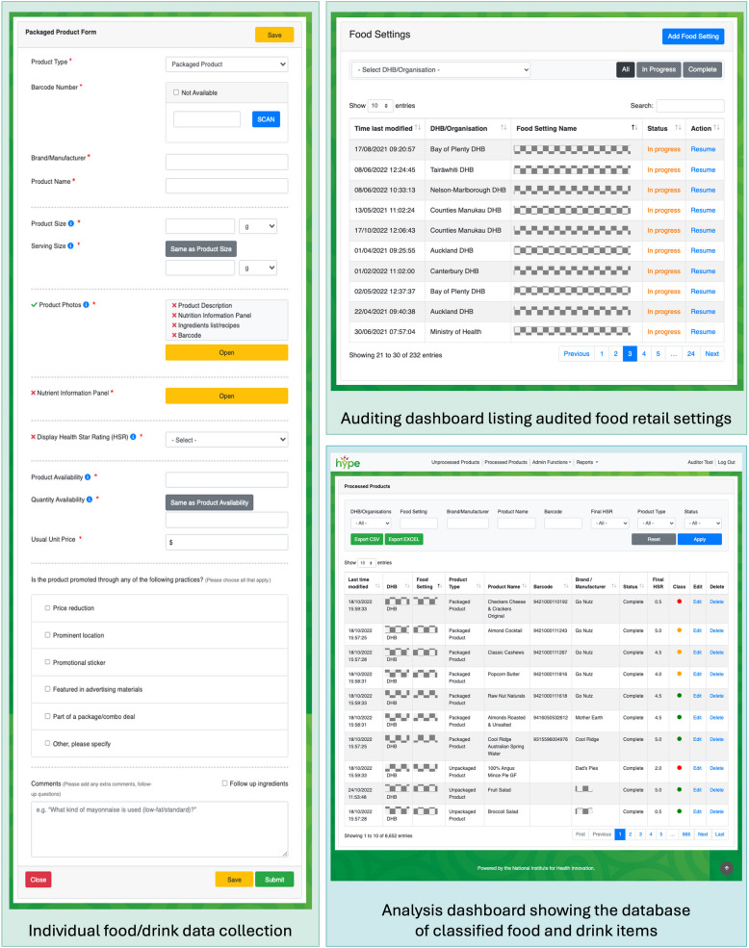749x948 pixels.
Task: Check Other, please specify option
Action: (47, 744)
